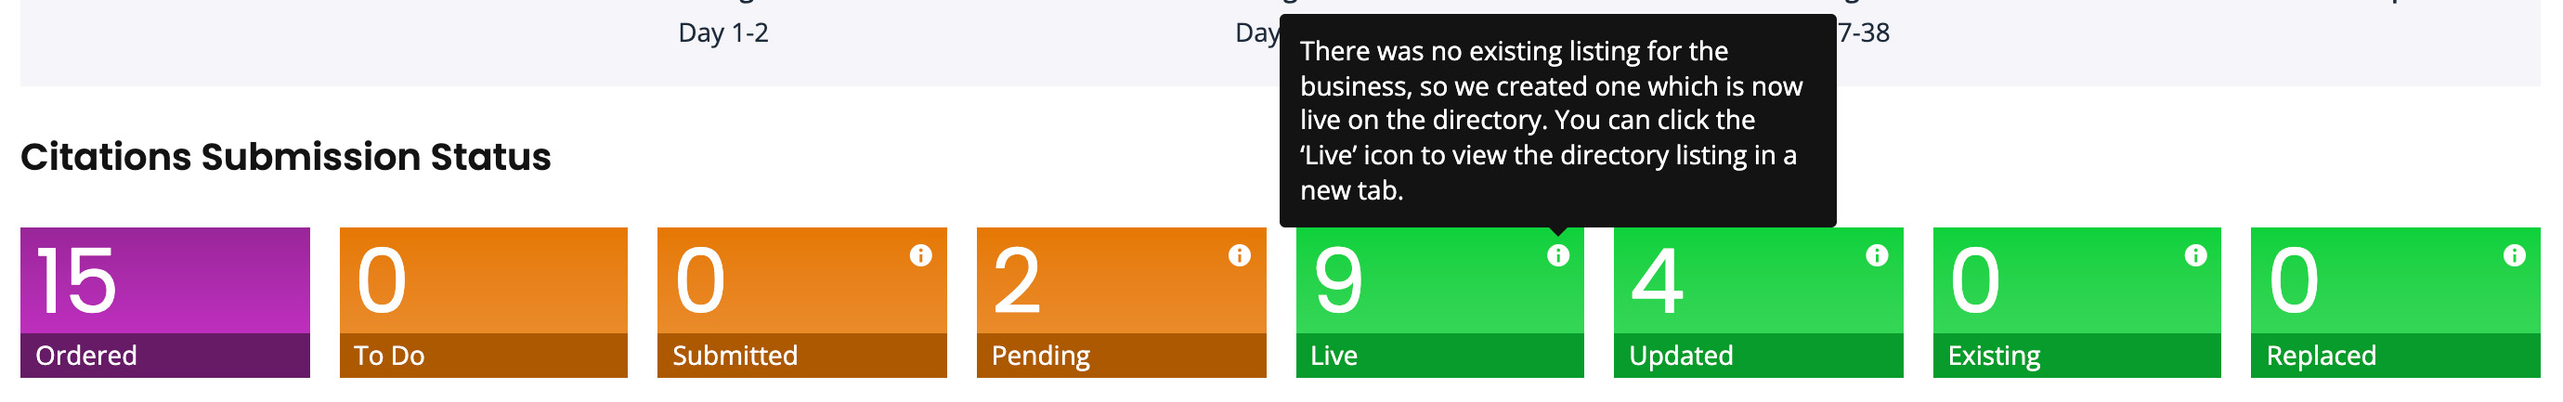The width and height of the screenshot is (2563, 402).
Task: Click the Submitted label strip
Action: point(800,356)
